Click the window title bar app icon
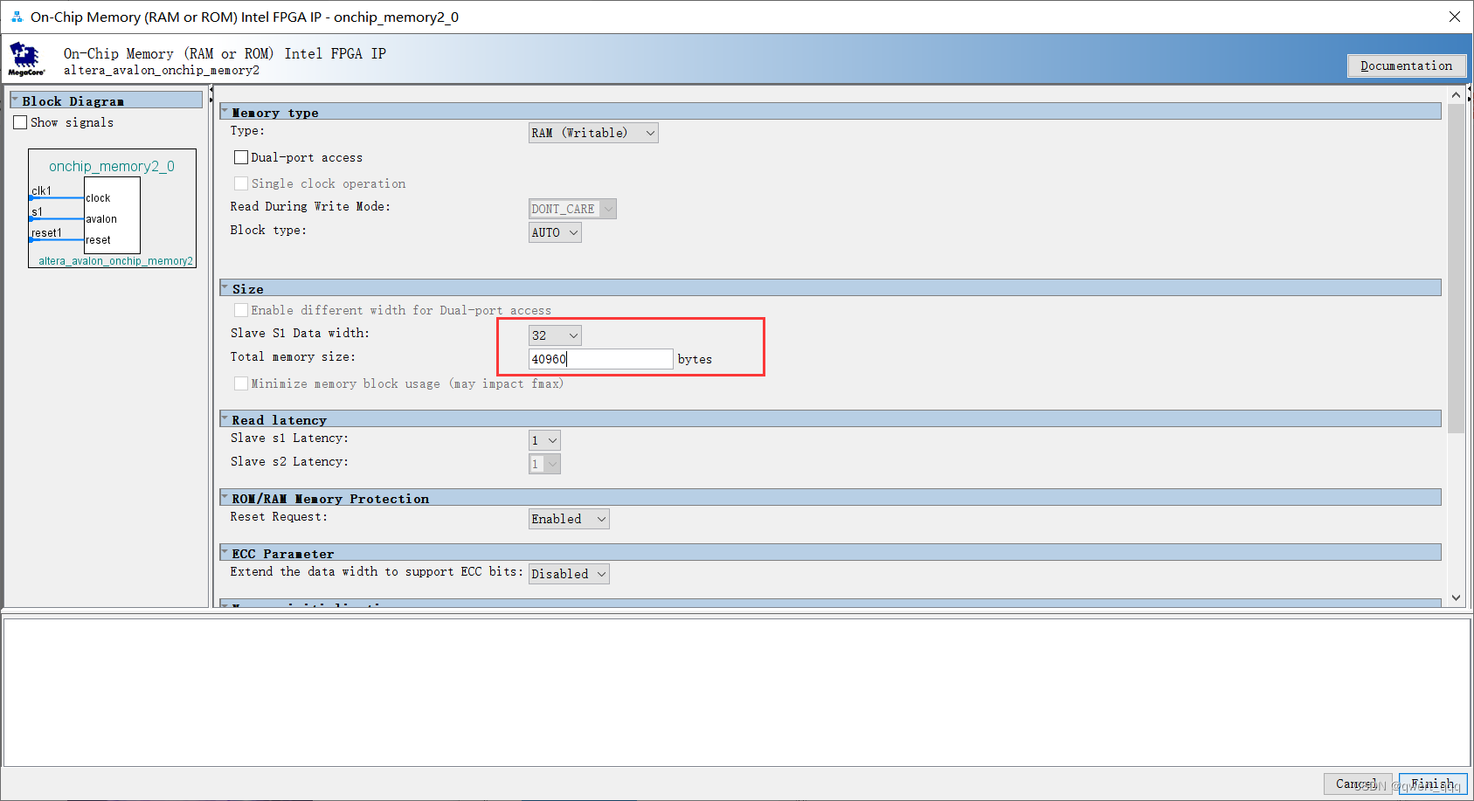This screenshot has height=801, width=1474. (17, 17)
